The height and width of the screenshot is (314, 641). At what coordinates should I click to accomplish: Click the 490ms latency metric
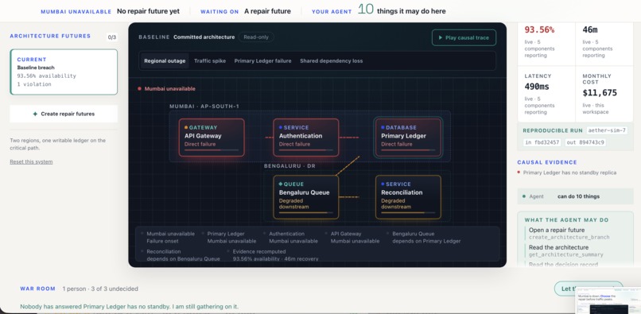537,87
